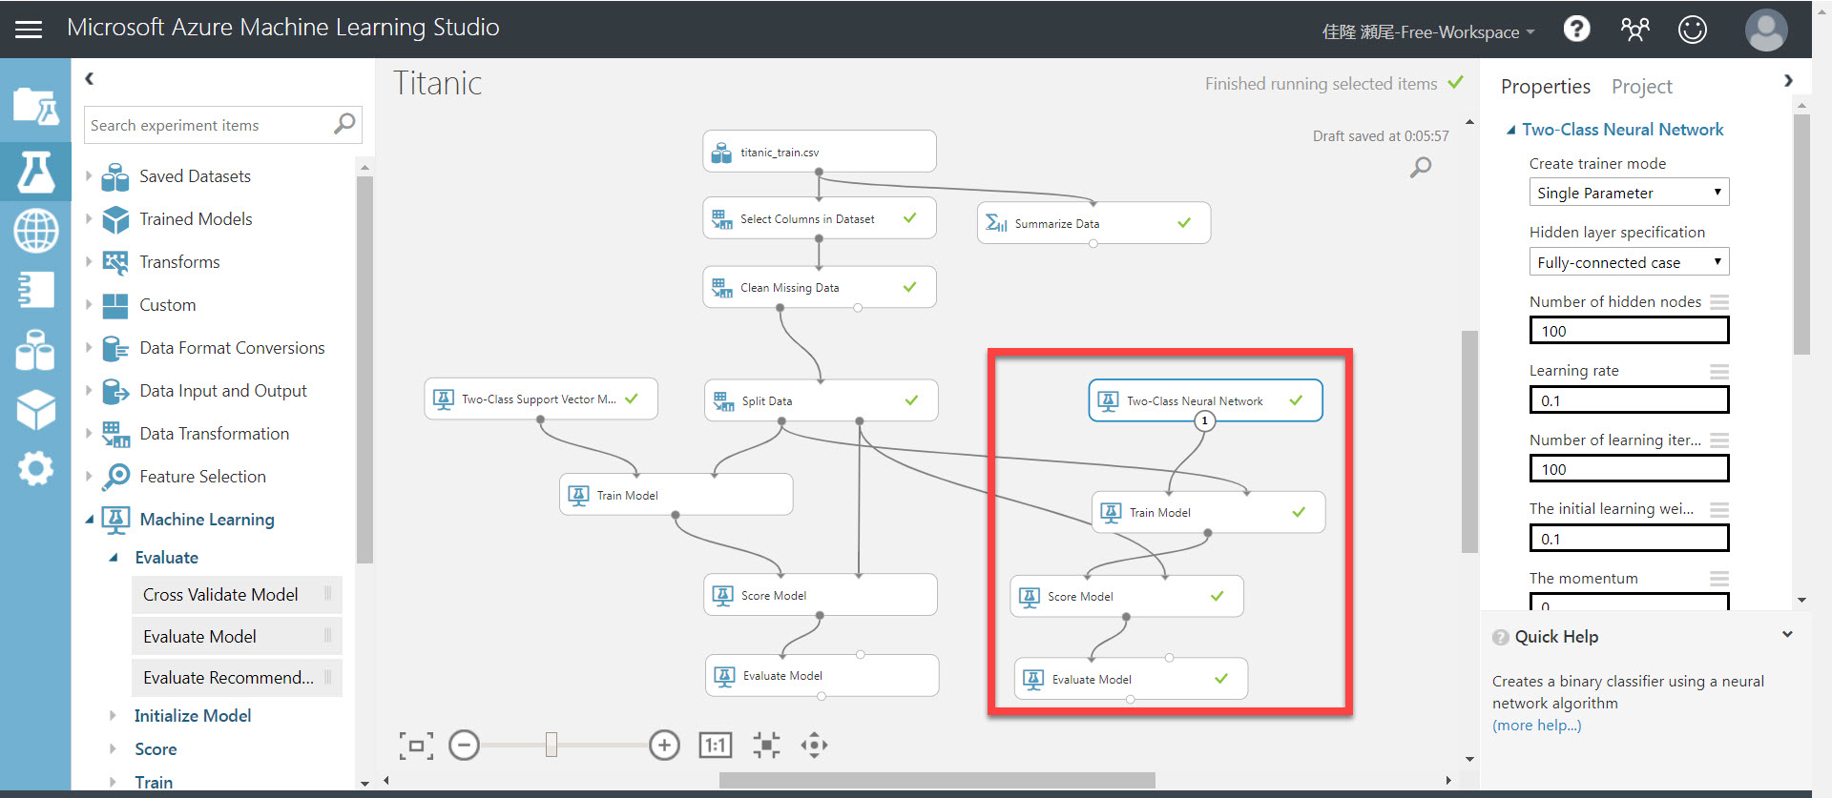Click the search magnifier in experiment items
This screenshot has width=1832, height=798.
pyautogui.click(x=344, y=124)
